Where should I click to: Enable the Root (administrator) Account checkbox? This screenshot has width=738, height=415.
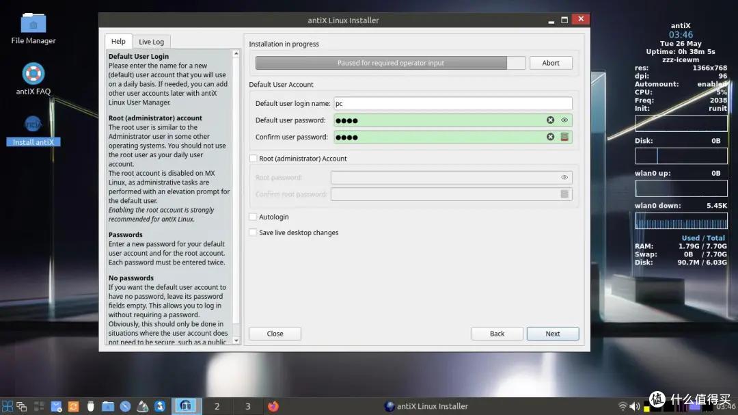point(254,159)
